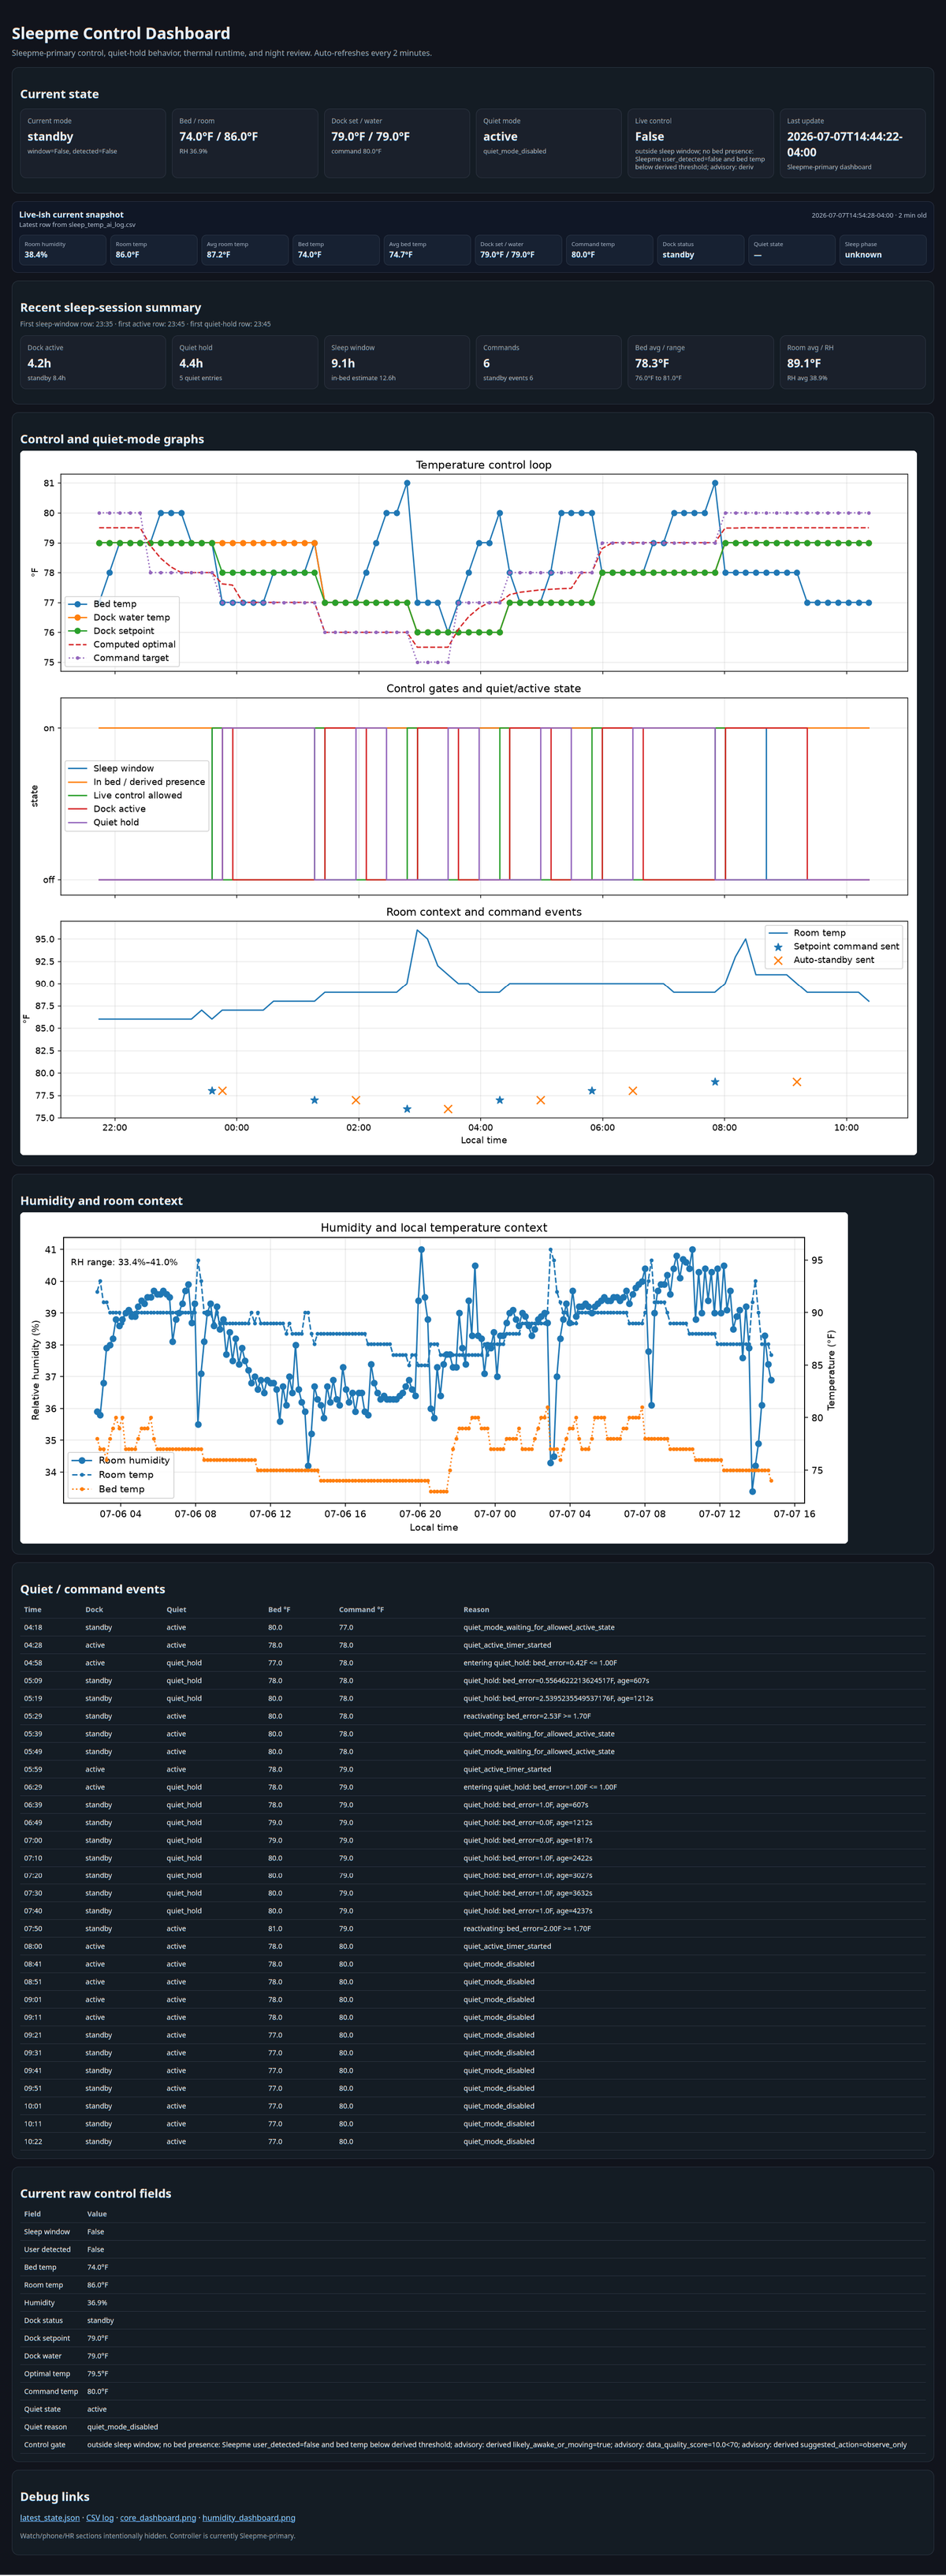
Task: Click the Time column header in events table
Action: click(33, 1610)
